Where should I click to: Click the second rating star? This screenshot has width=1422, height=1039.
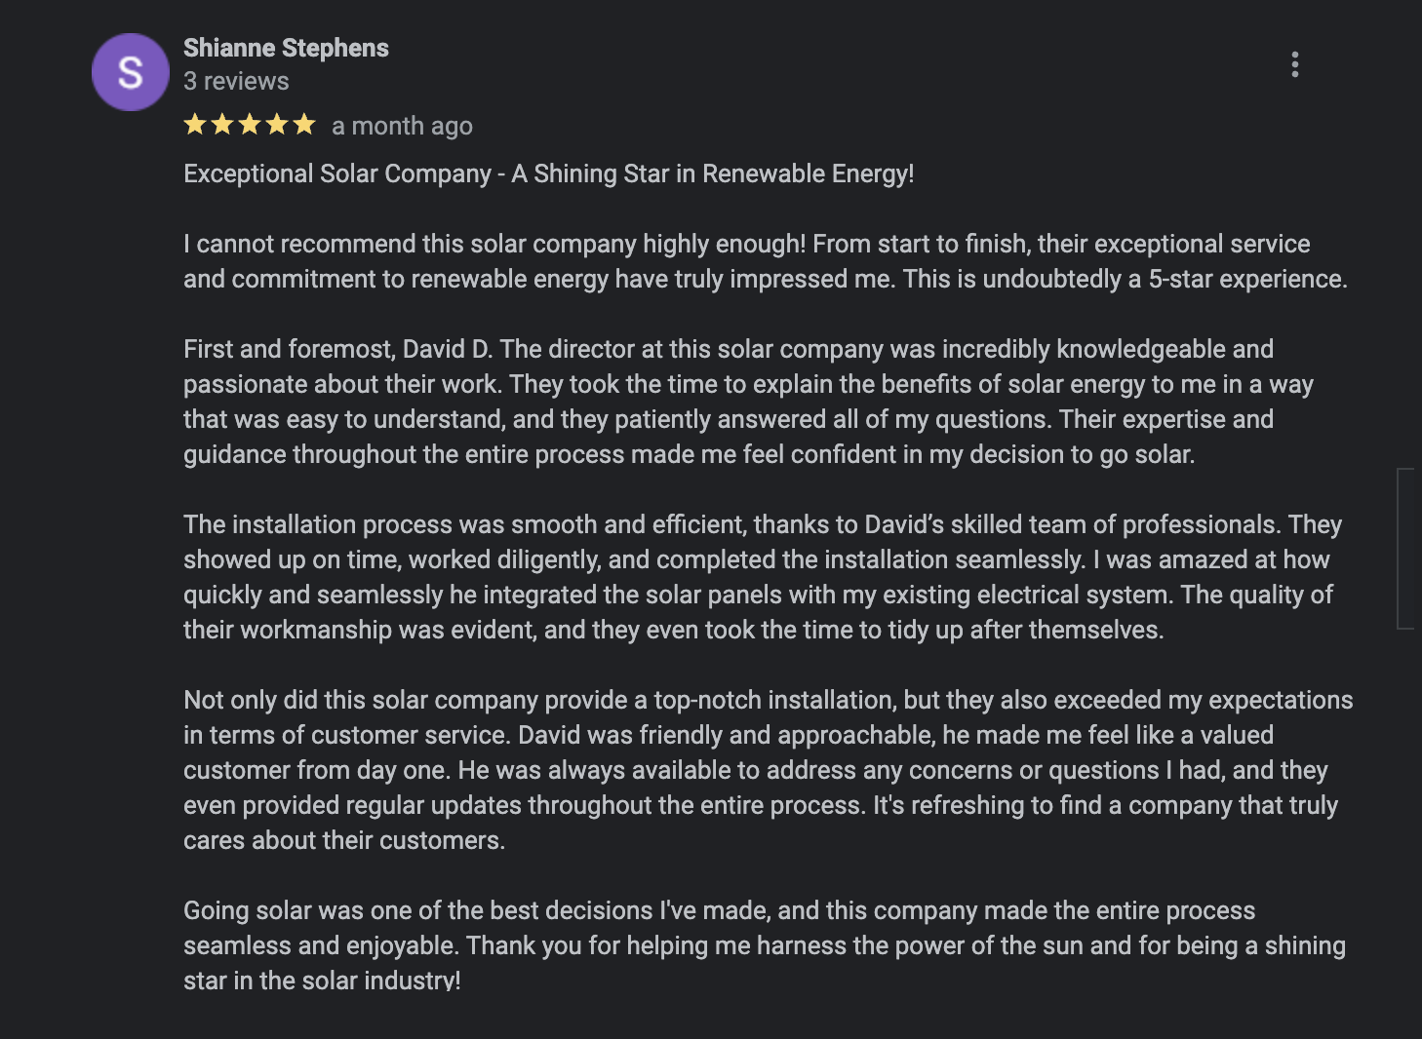click(x=222, y=124)
